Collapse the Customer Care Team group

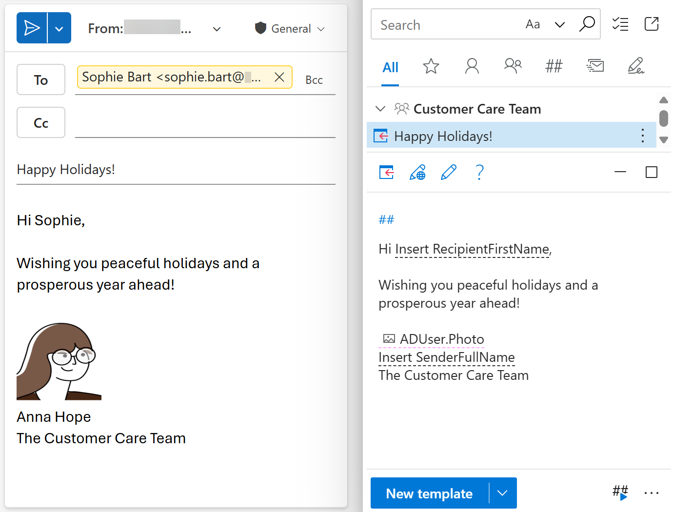(380, 109)
